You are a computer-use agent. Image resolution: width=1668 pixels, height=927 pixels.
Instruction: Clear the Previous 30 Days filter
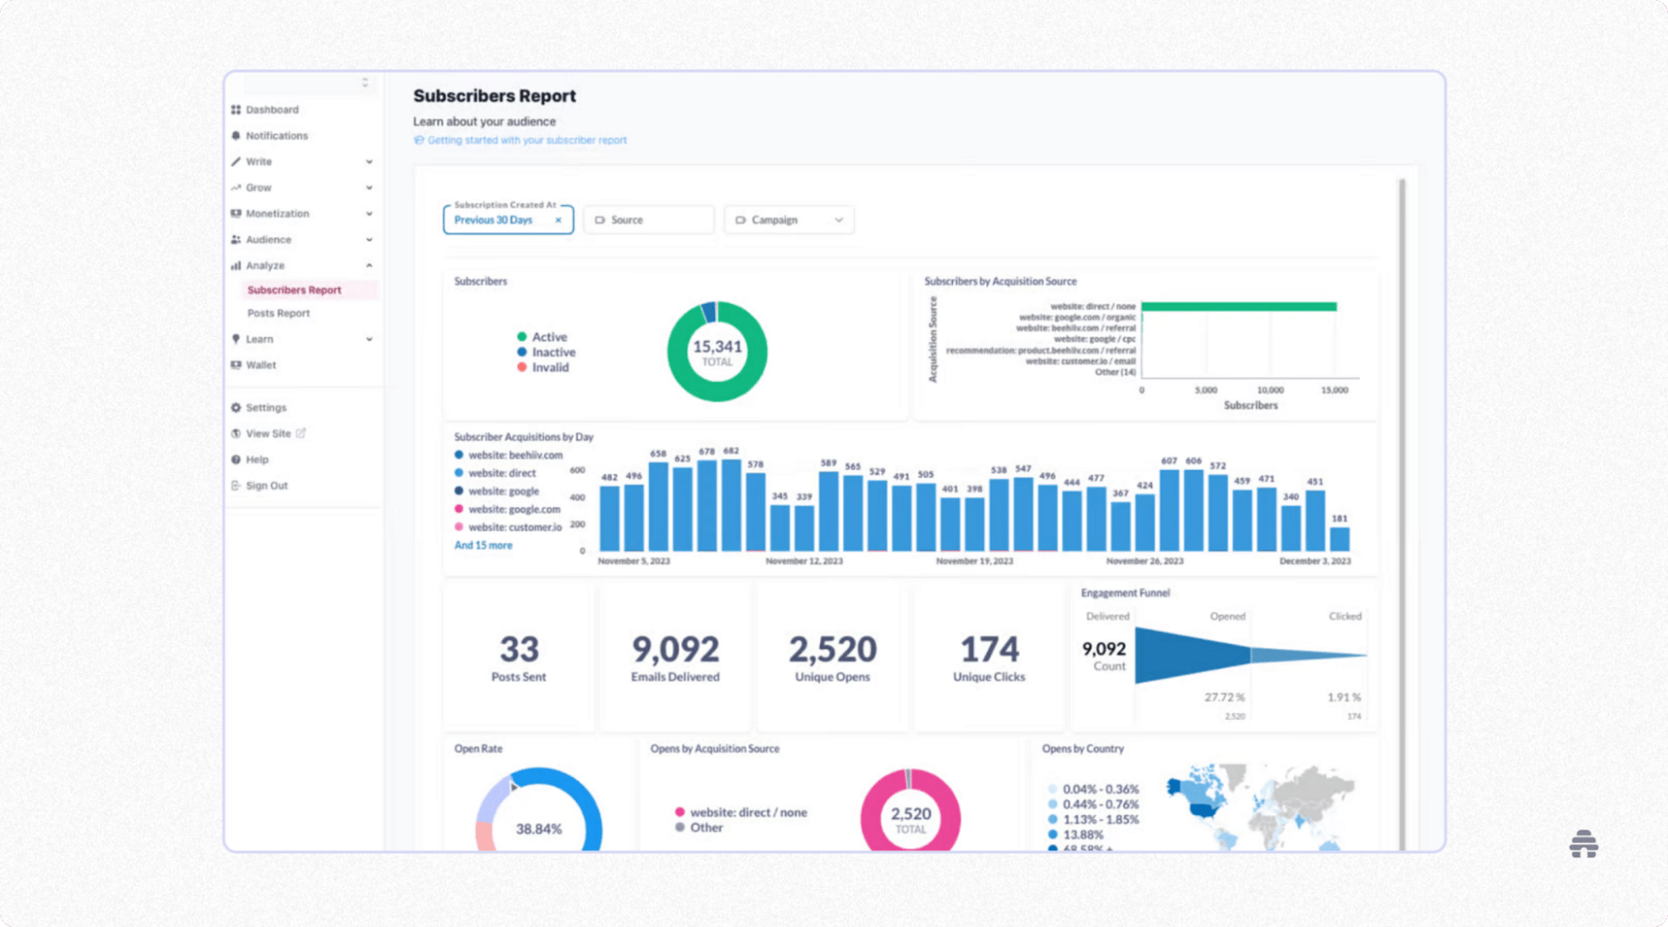559,220
